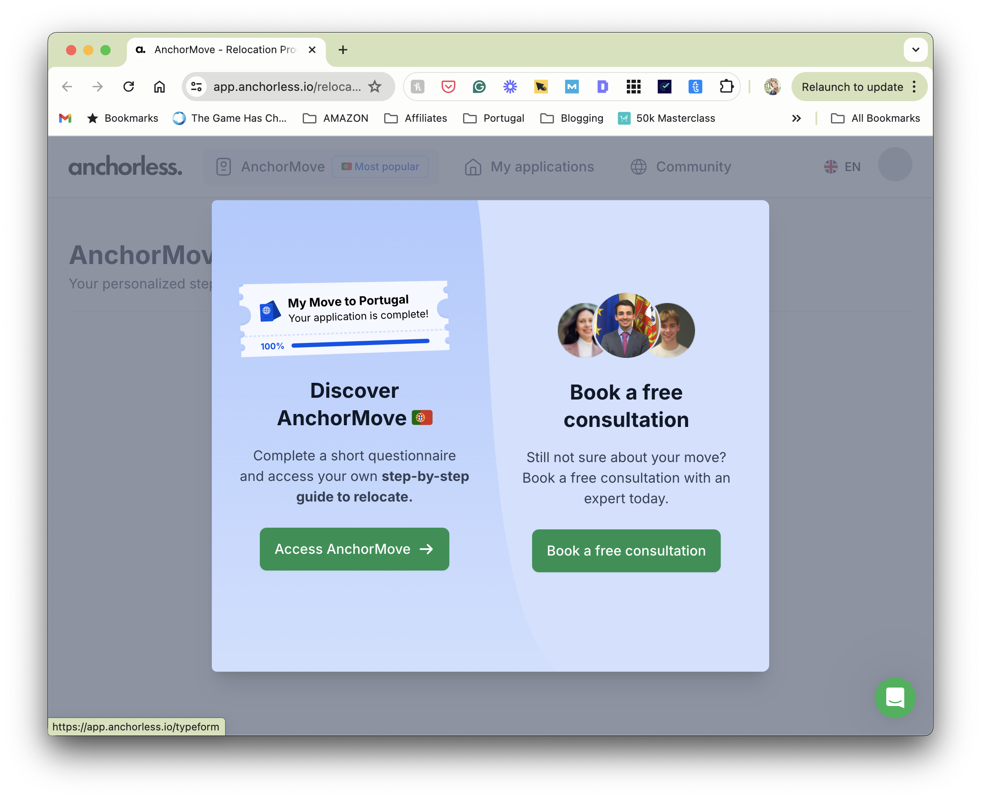Open the EN language selector
The height and width of the screenshot is (799, 981).
(x=842, y=167)
